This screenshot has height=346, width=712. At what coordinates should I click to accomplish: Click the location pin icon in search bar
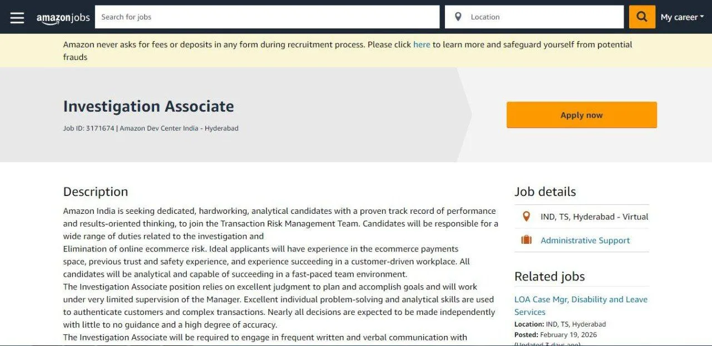coord(458,17)
